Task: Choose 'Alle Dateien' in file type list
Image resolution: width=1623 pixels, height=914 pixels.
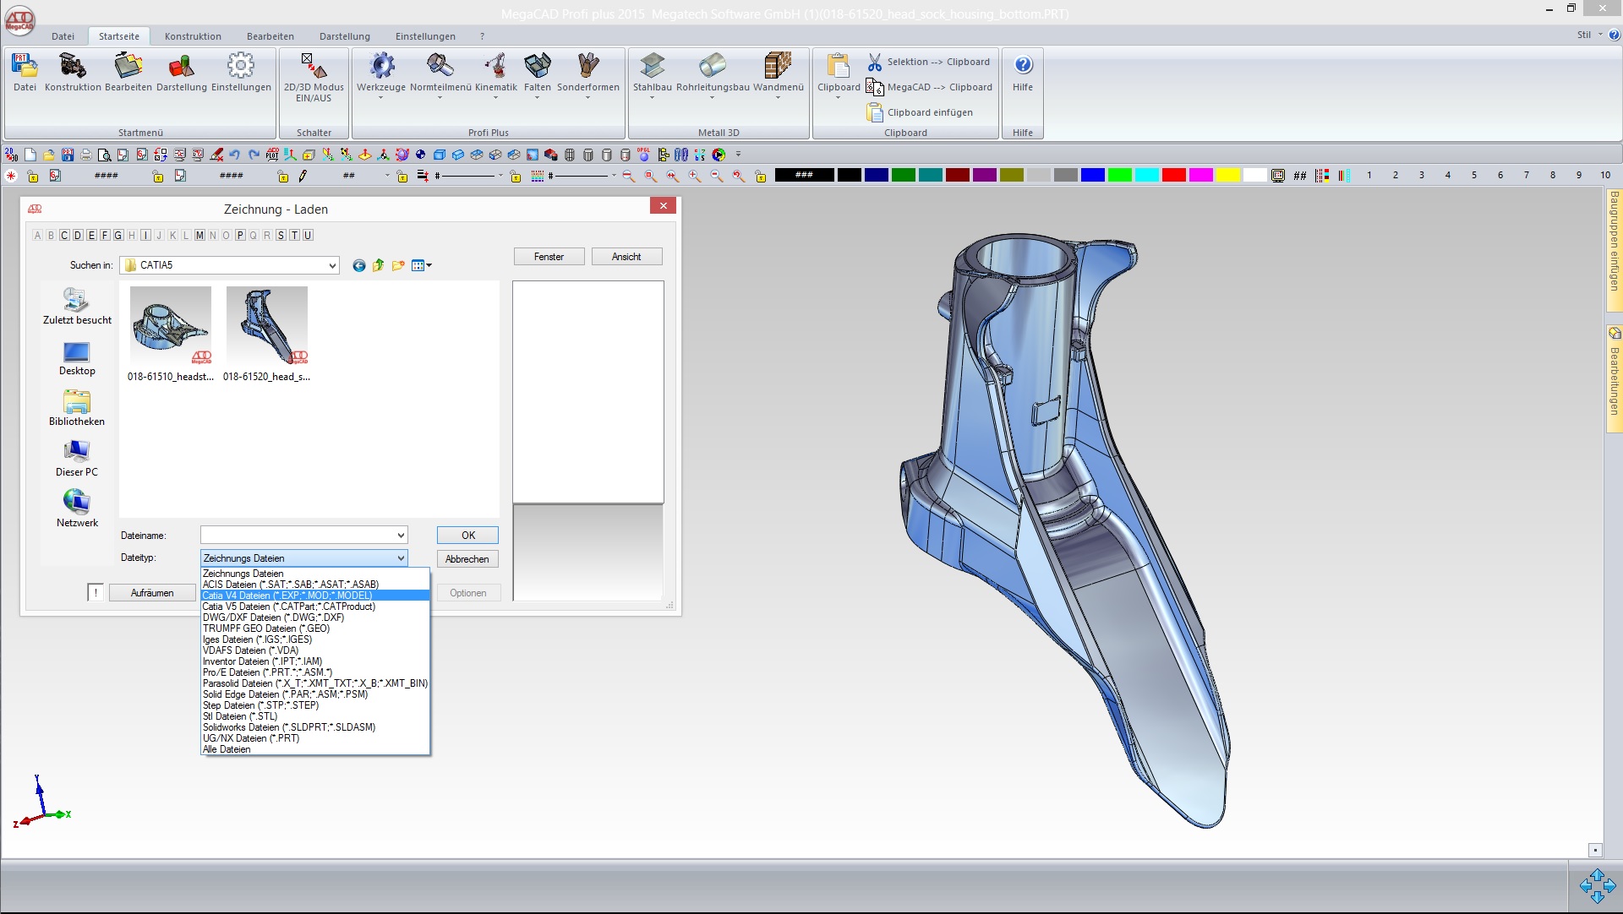Action: (x=315, y=749)
